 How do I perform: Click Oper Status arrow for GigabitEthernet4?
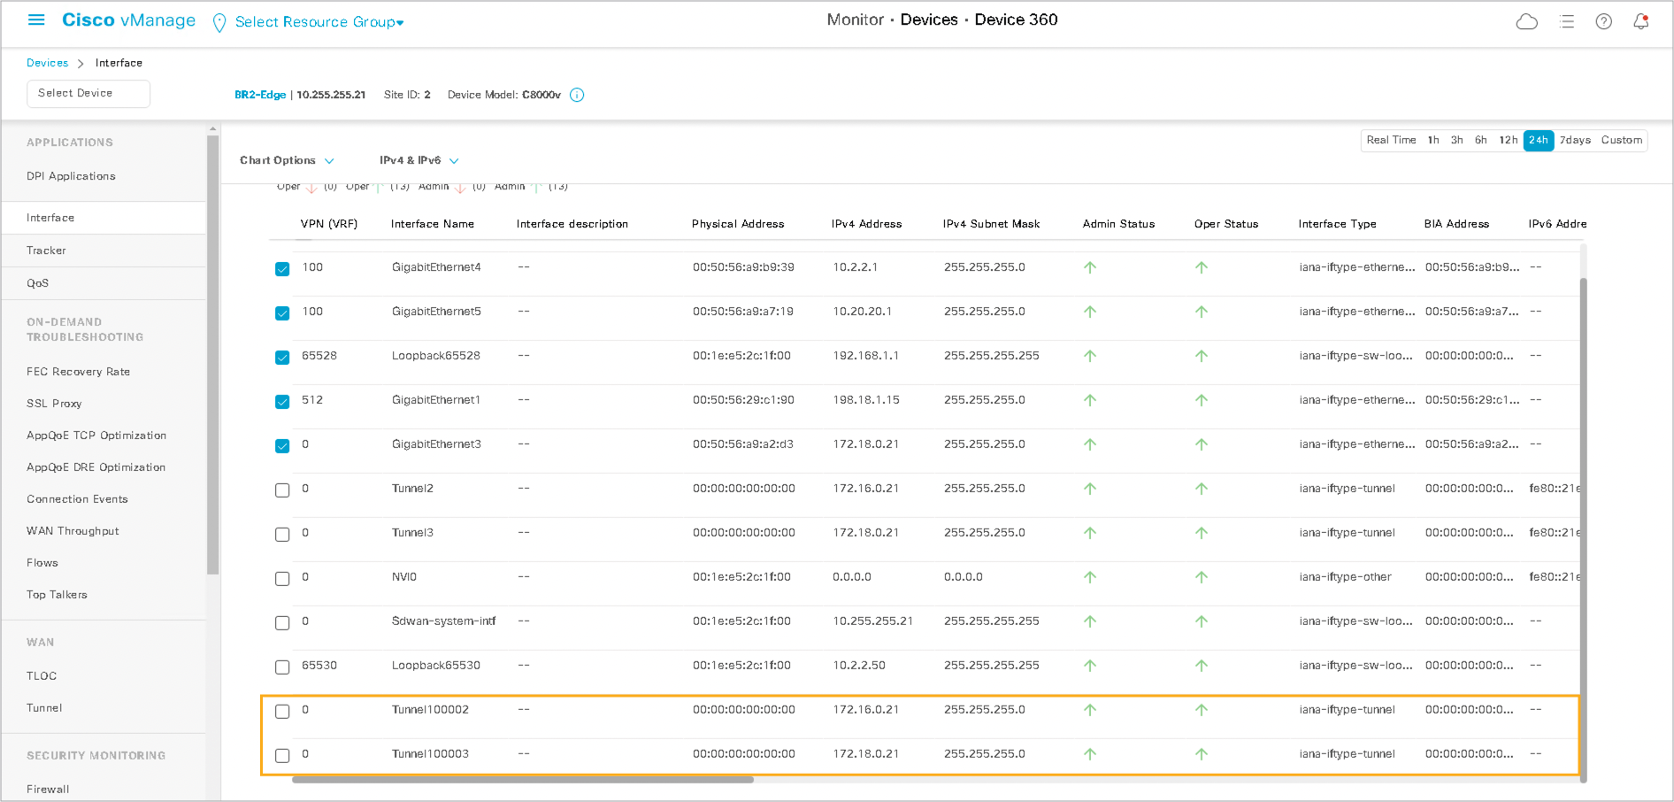1202,267
